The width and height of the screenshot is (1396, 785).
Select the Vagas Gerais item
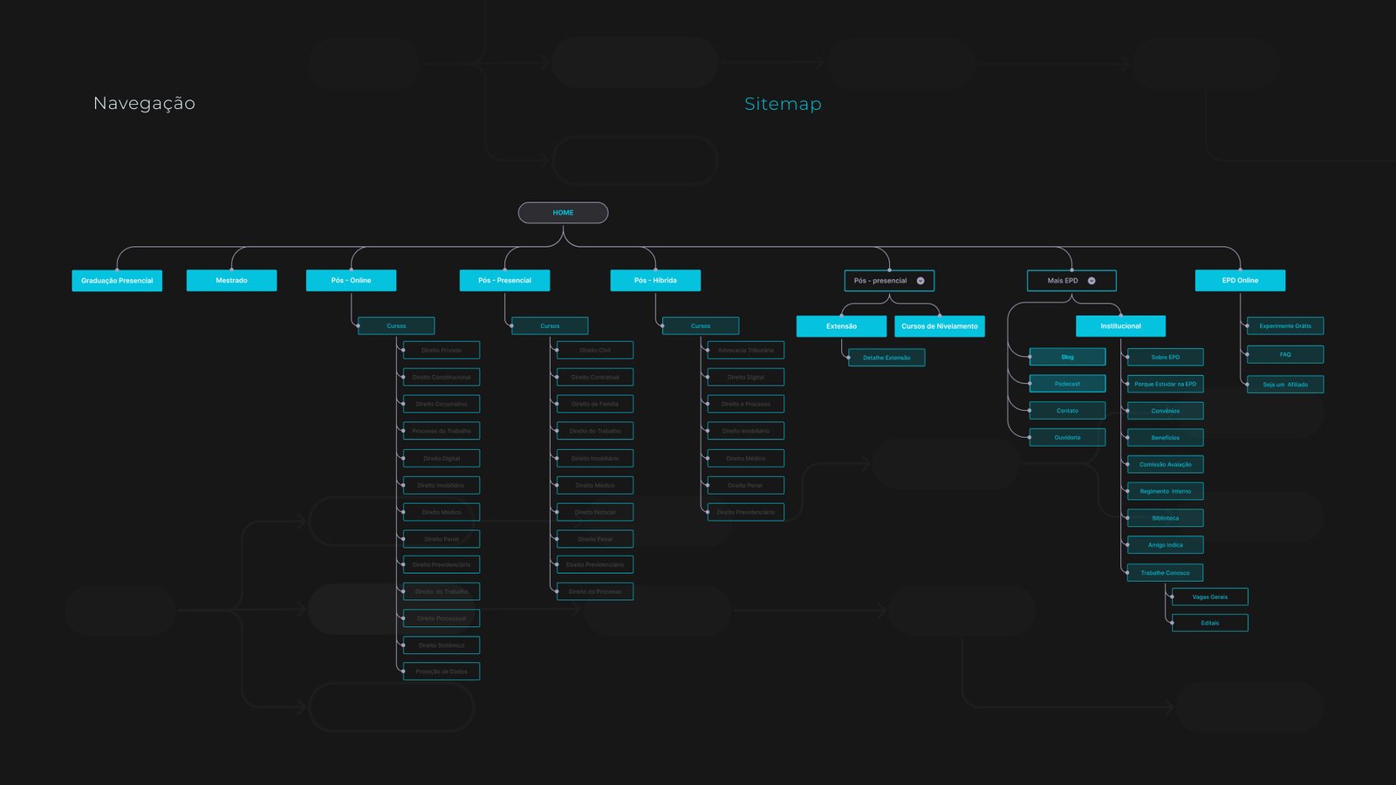1210,597
